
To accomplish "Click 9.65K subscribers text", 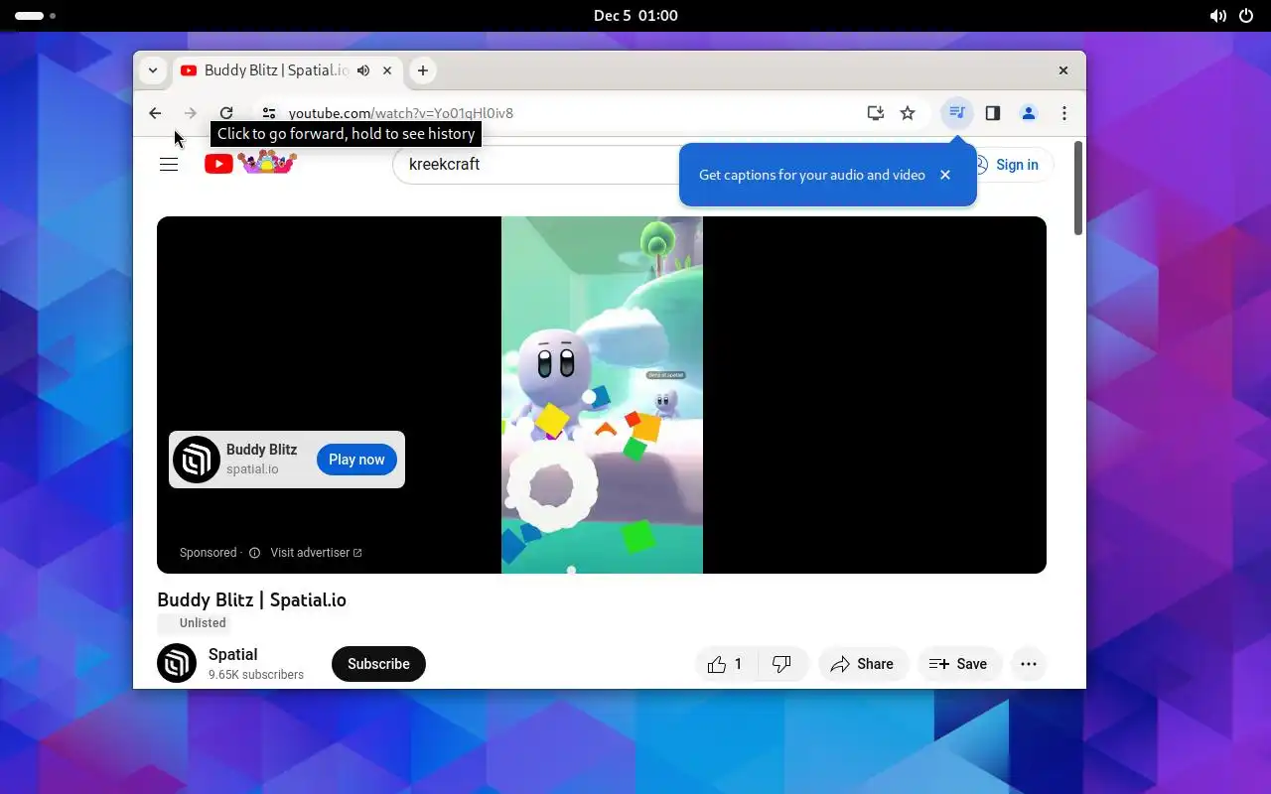I will (x=256, y=675).
